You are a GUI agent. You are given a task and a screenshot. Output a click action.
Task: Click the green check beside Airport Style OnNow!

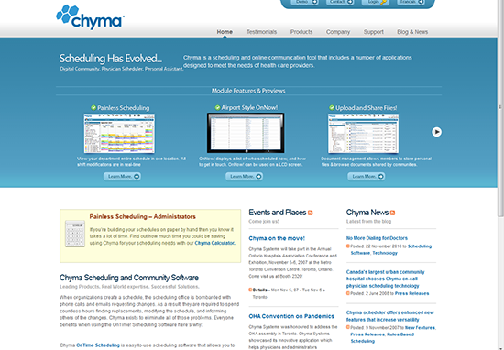217,108
